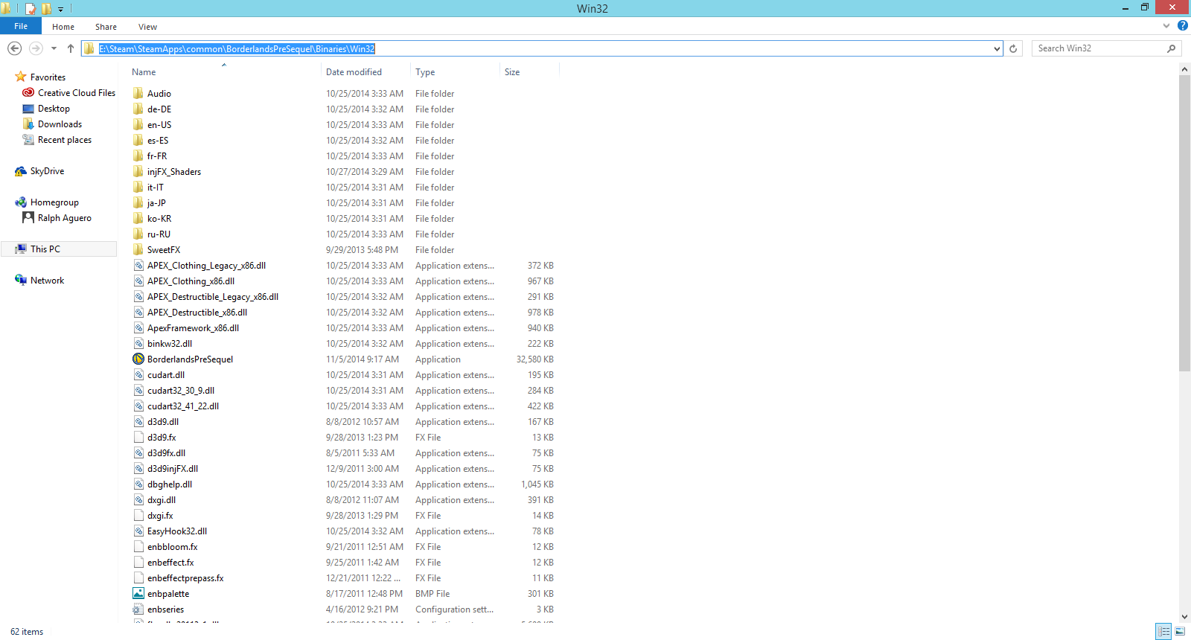Select dbghelp.dll file name

click(x=170, y=484)
